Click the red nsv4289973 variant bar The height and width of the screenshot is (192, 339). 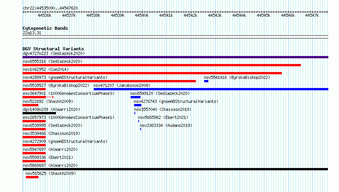[109, 81]
